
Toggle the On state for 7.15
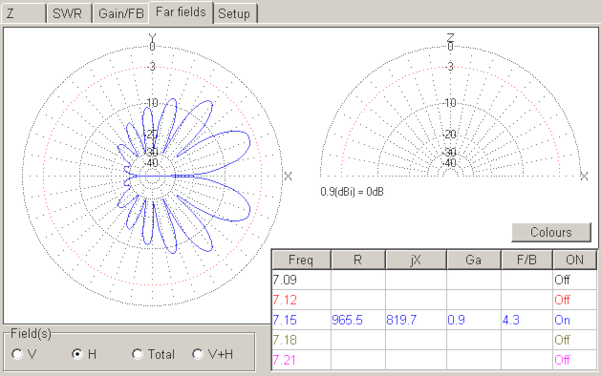(x=574, y=320)
